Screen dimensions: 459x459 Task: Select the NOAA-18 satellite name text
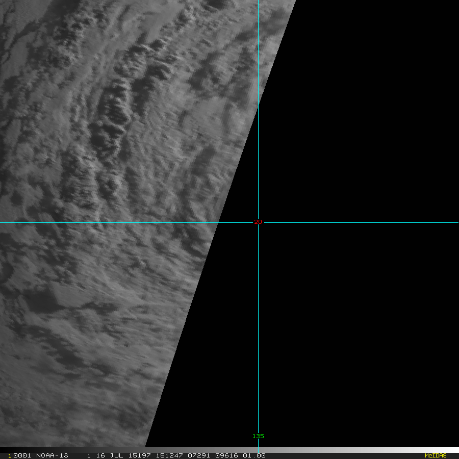[54, 455]
